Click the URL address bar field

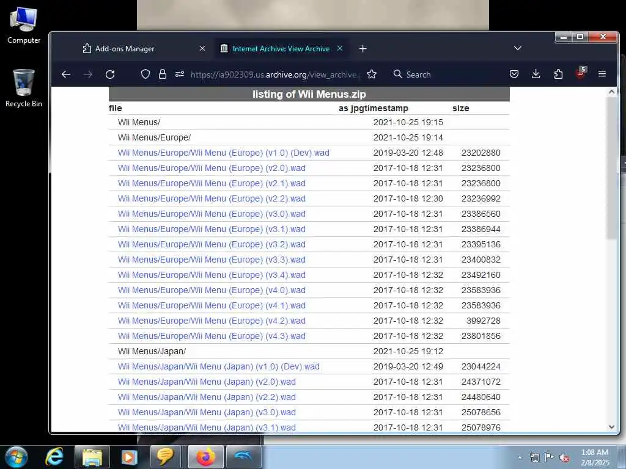pos(276,75)
